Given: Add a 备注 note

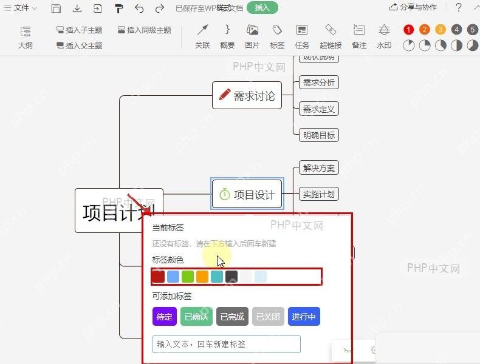Looking at the screenshot, I should (x=359, y=37).
